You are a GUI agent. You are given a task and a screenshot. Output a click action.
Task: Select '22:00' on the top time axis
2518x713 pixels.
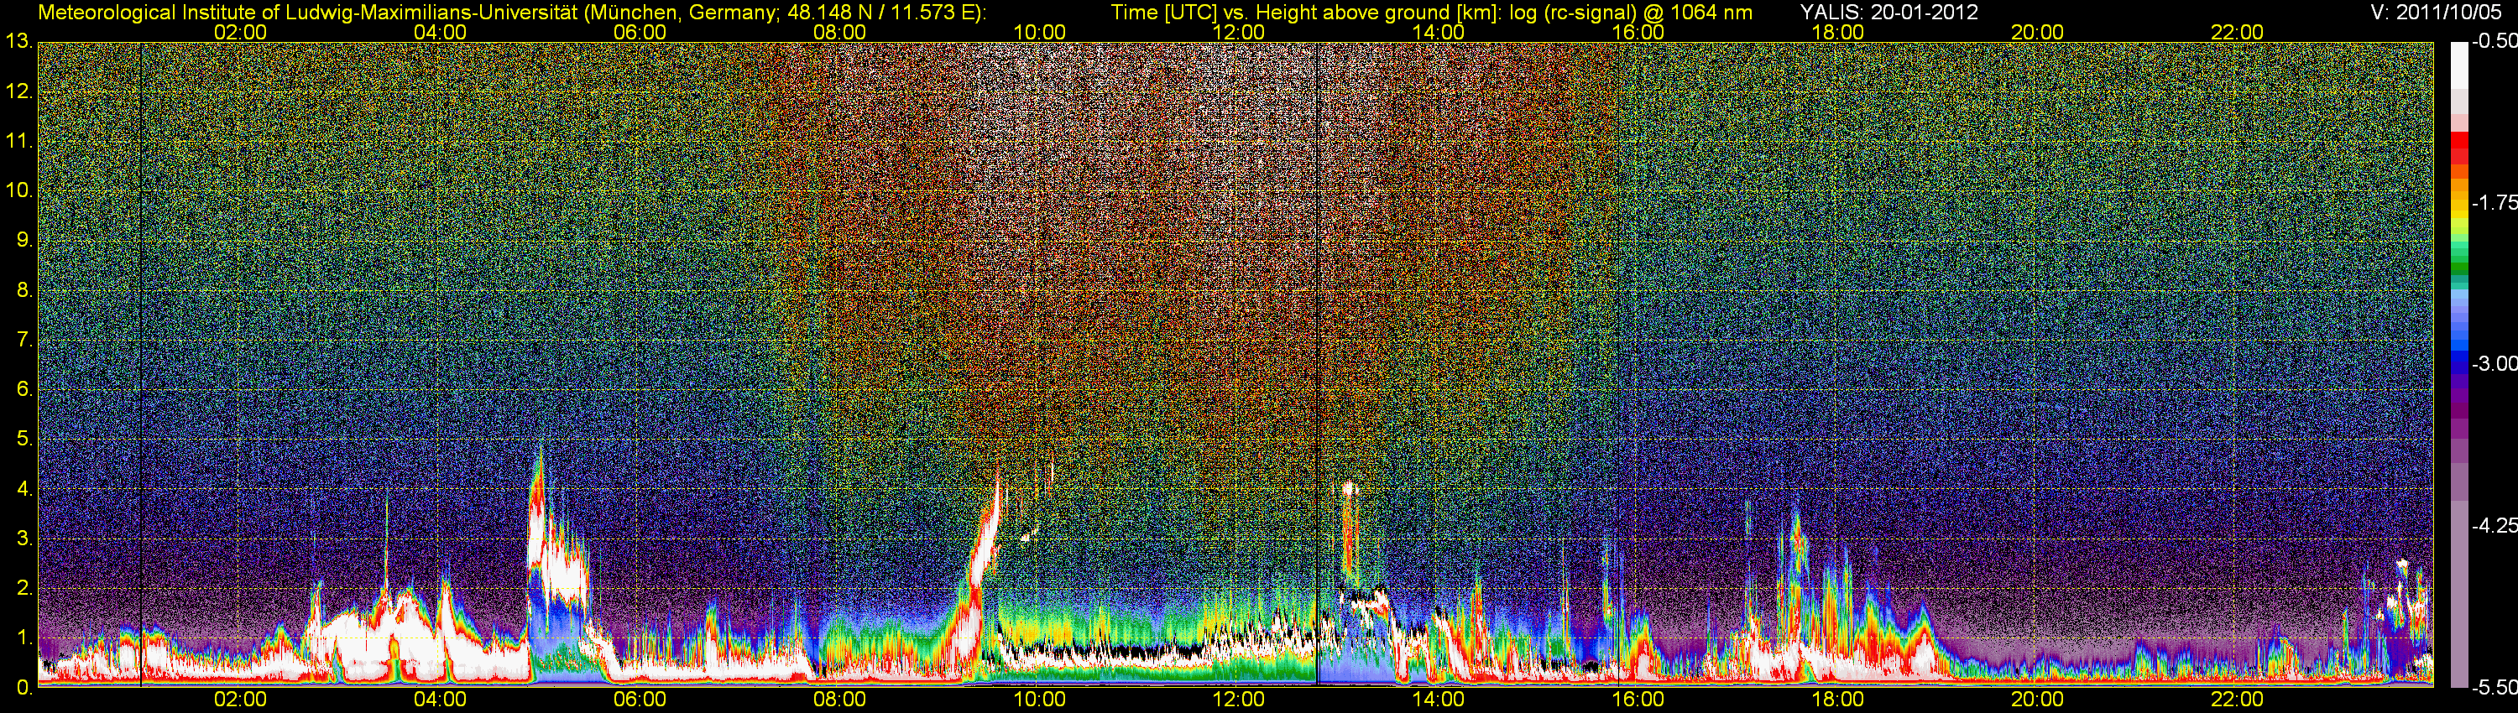[2238, 32]
